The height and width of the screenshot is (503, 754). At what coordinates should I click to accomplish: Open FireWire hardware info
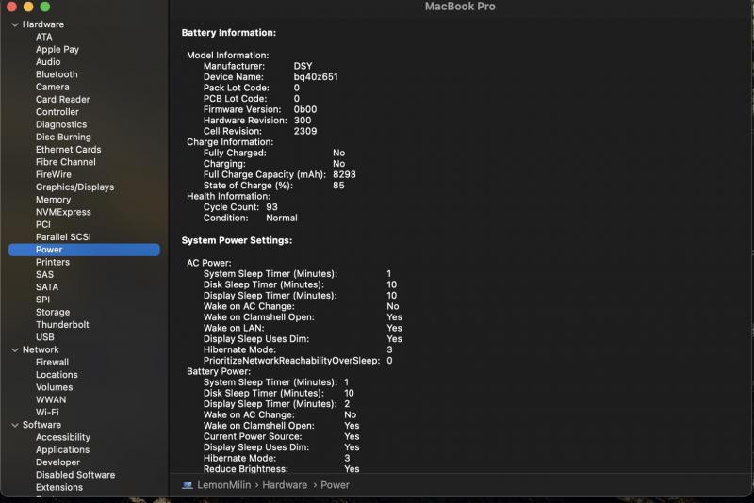pos(54,174)
